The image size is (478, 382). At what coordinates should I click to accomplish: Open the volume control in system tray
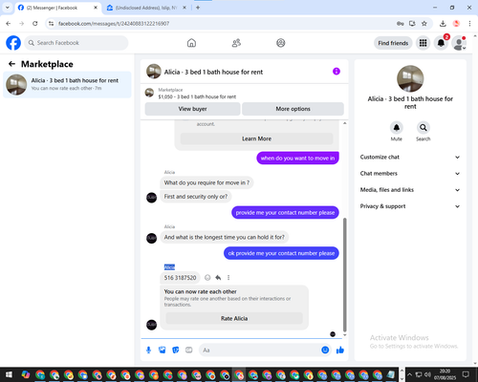(x=427, y=374)
